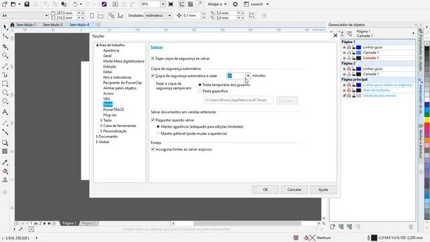Click the yellow swatch in color palette
The width and height of the screenshot is (430, 242).
[x=427, y=120]
